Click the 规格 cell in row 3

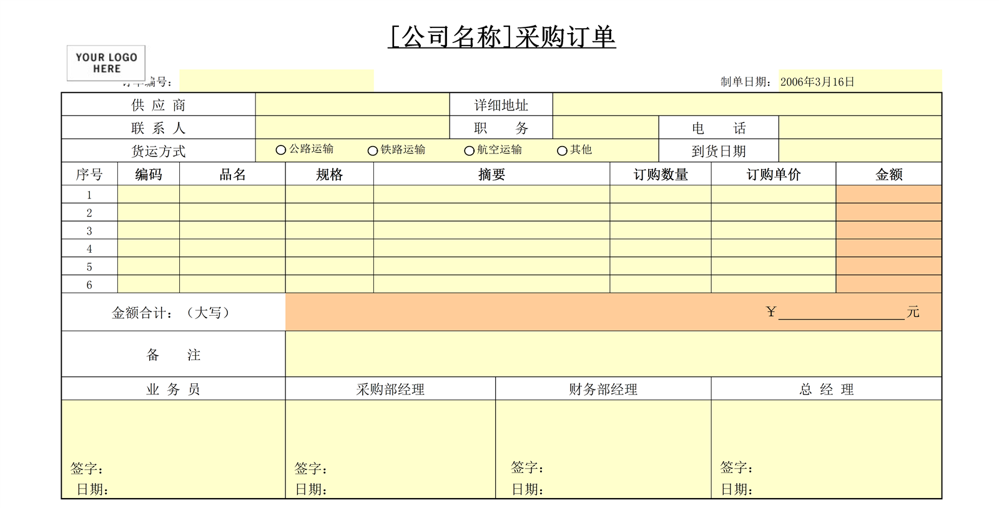[330, 230]
